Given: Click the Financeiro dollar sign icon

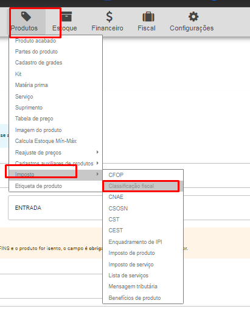Looking at the screenshot, I should [x=109, y=16].
